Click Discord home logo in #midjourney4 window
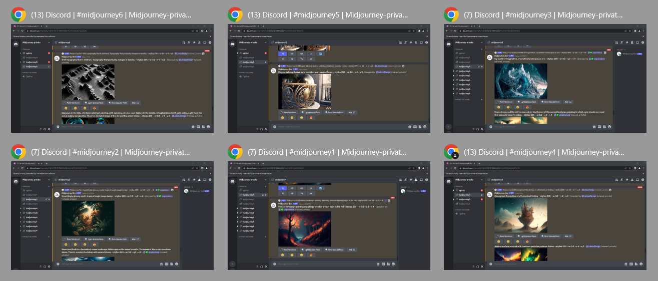This screenshot has width=658, height=281. (449, 180)
